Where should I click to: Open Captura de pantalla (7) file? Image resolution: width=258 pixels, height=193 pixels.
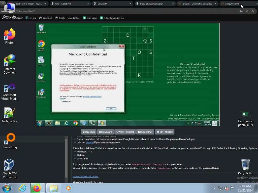click(x=245, y=119)
